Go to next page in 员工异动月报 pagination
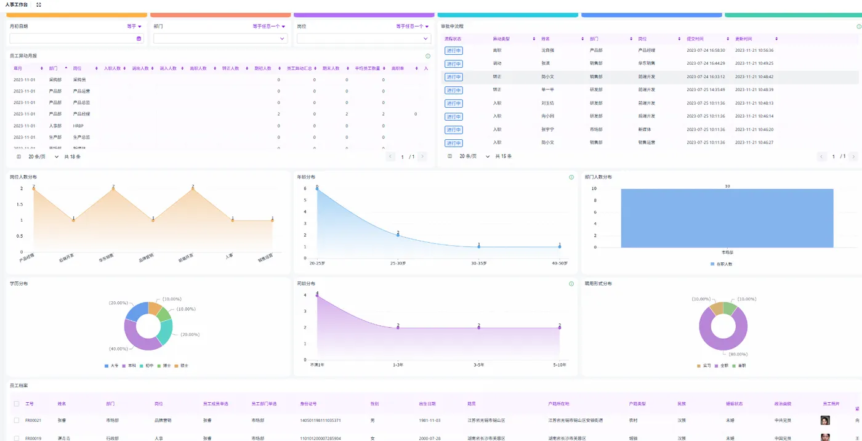Image resolution: width=862 pixels, height=441 pixels. 422,156
